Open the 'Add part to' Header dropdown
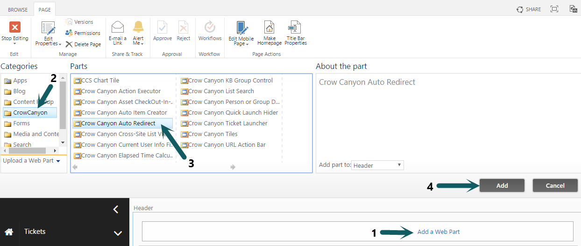The height and width of the screenshot is (246, 581). (x=377, y=165)
